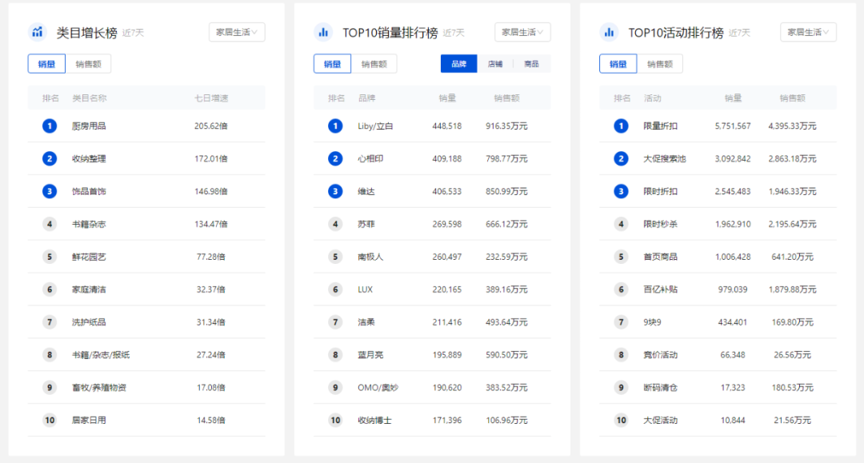This screenshot has height=463, width=864.
Task: Click rank 3 badge beside 限时折扣
Action: click(x=621, y=191)
